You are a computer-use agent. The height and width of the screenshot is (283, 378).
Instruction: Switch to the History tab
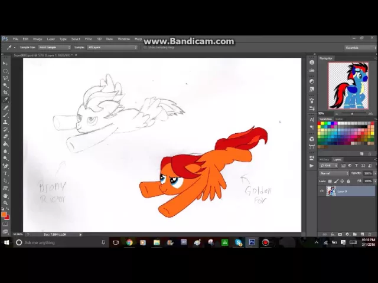coord(324,160)
